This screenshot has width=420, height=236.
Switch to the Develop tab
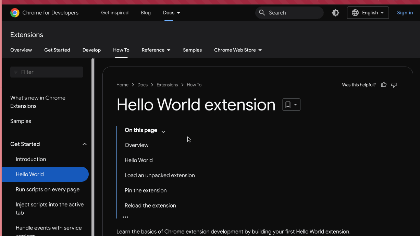coord(91,50)
